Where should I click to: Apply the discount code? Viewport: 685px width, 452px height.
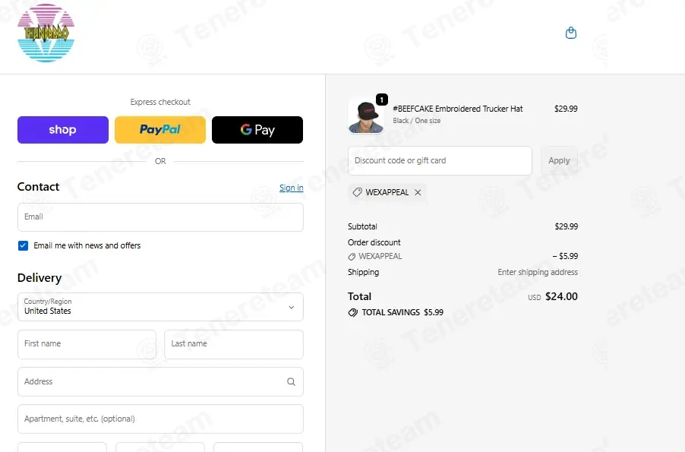pyautogui.click(x=559, y=160)
